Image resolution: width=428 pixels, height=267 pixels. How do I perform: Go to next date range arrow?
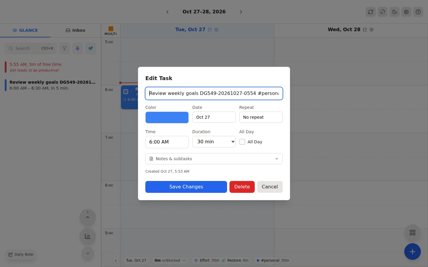coord(241,12)
